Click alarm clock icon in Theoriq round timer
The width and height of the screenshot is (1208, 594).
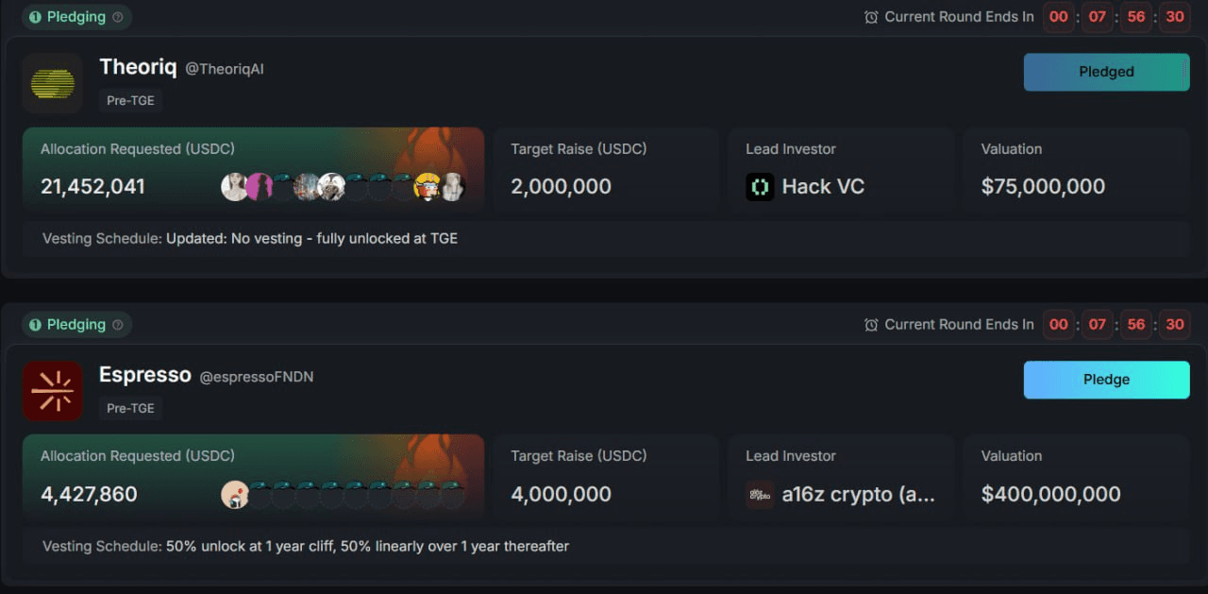(871, 17)
